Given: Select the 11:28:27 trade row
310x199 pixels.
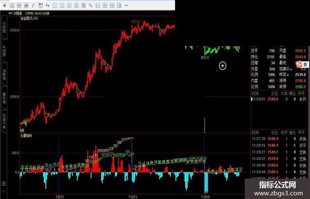Looking at the screenshot, I should pyautogui.click(x=279, y=152).
